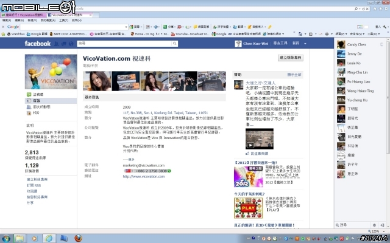The width and height of the screenshot is (390, 243).
Task: Click the add to favorites bar star icon
Action: 3,34
